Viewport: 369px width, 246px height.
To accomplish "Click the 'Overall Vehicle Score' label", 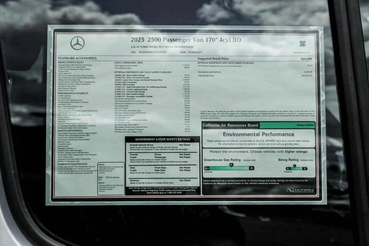I will (x=141, y=145).
